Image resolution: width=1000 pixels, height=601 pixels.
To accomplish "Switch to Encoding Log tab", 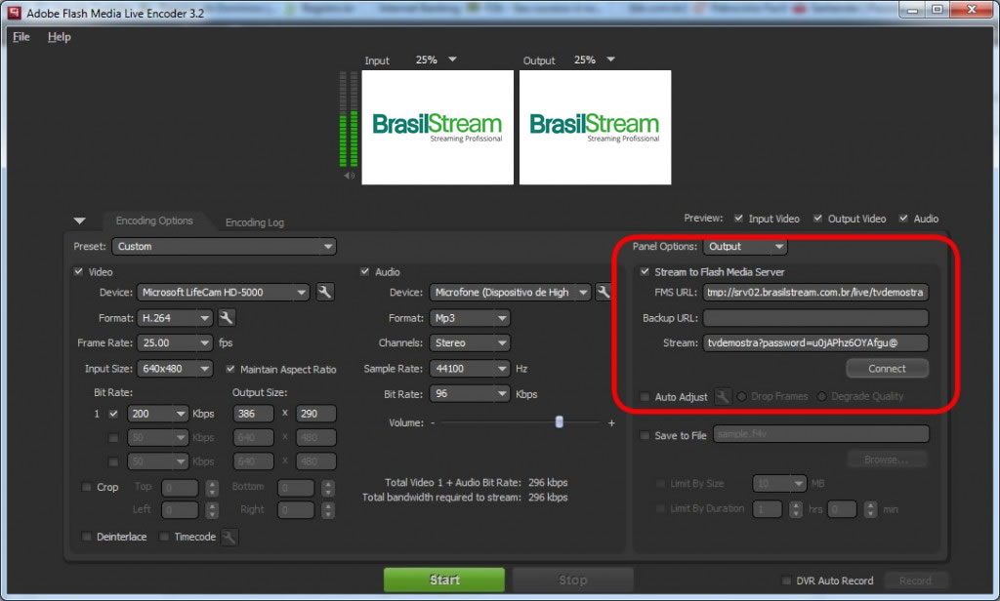I will pos(255,221).
